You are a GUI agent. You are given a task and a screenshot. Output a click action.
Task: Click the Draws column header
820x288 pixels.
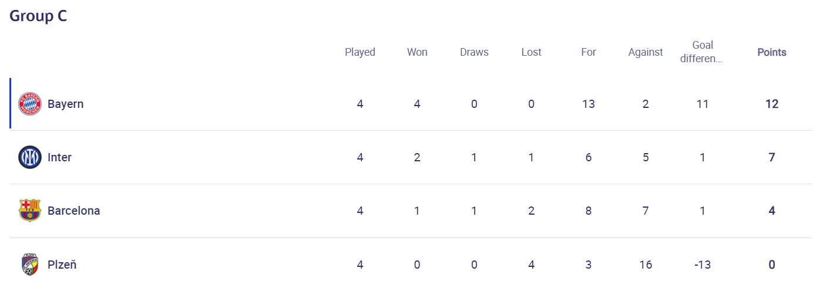point(474,52)
